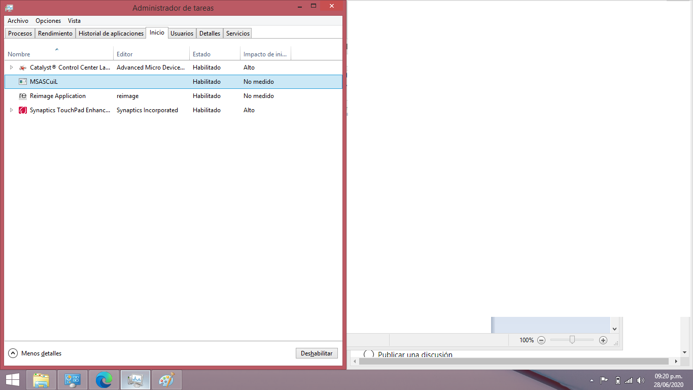Click the zoom in plus button
The height and width of the screenshot is (390, 693).
[x=603, y=340]
